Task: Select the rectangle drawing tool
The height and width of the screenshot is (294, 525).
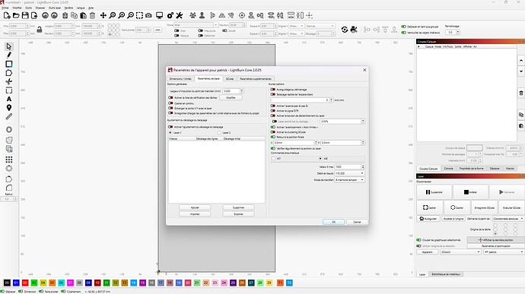Action: [9, 64]
